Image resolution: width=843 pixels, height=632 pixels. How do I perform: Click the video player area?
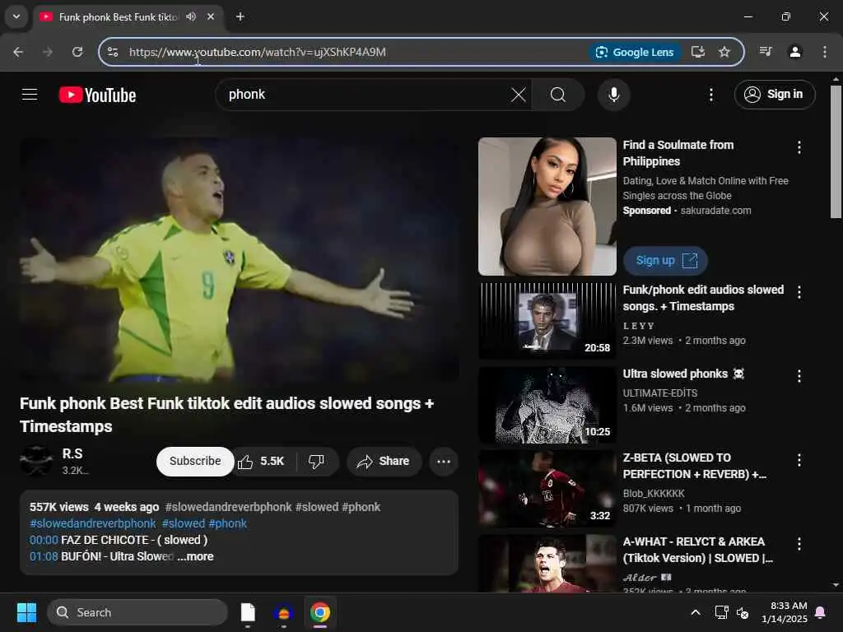point(240,259)
